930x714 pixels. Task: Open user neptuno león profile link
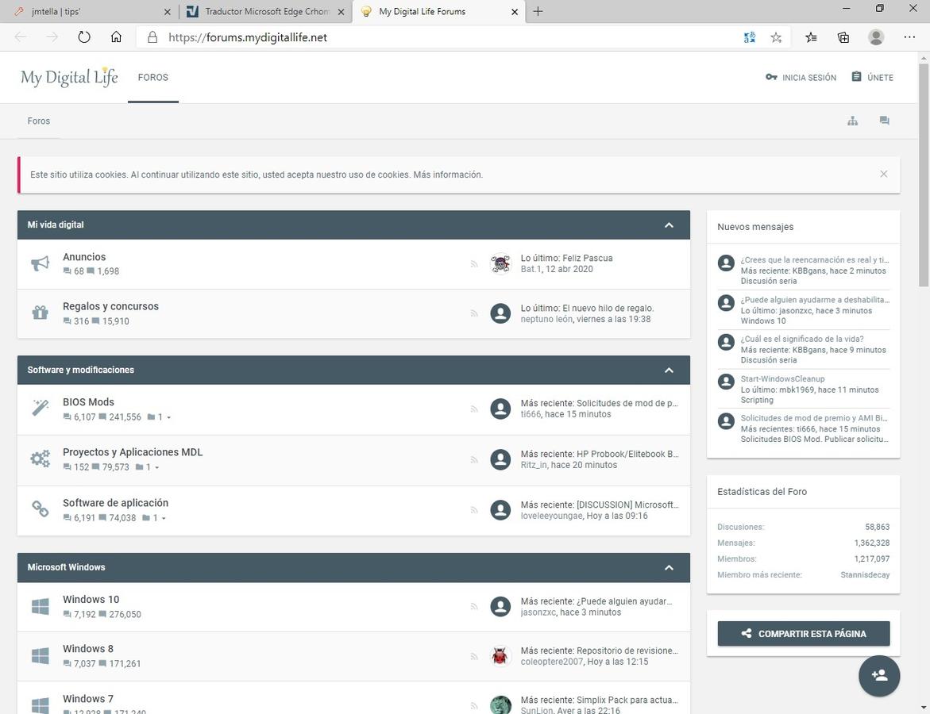(546, 320)
